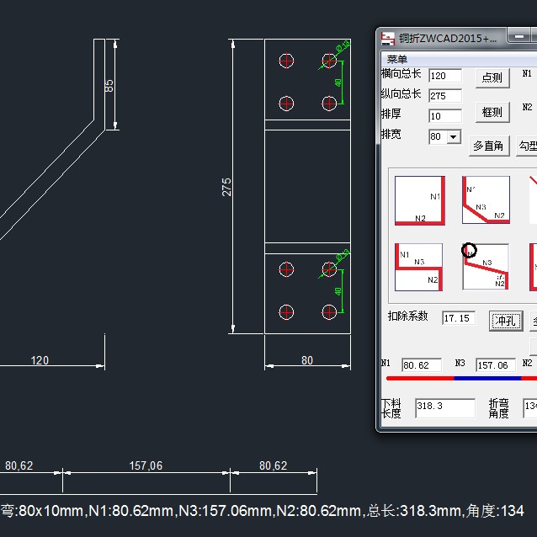The height and width of the screenshot is (537, 537).
Task: Click the blue N3 segment of length bar
Action: point(487,379)
